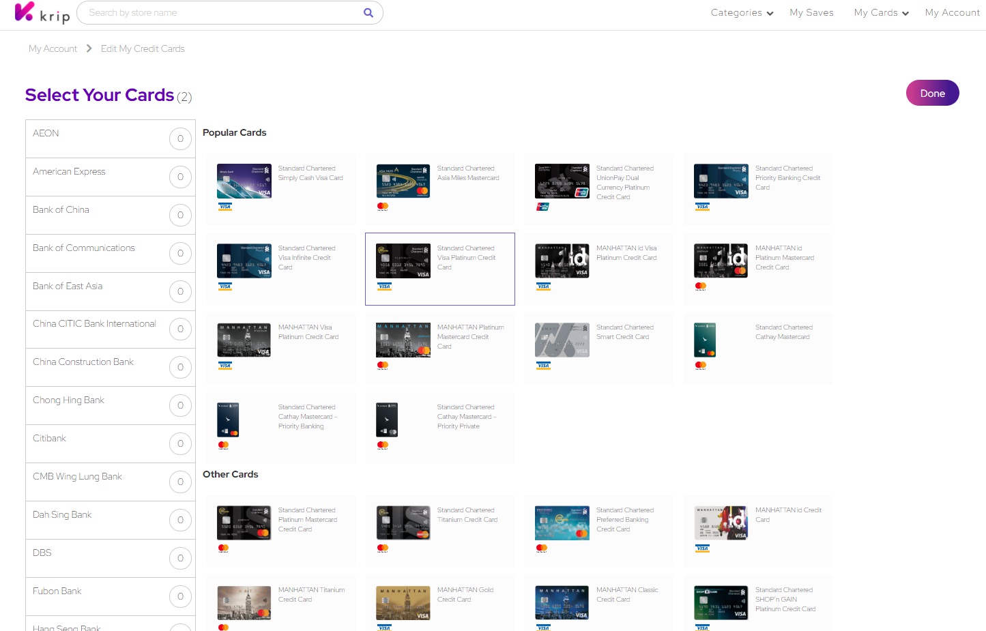The width and height of the screenshot is (986, 631).
Task: Expand the My Cards dropdown
Action: (881, 12)
